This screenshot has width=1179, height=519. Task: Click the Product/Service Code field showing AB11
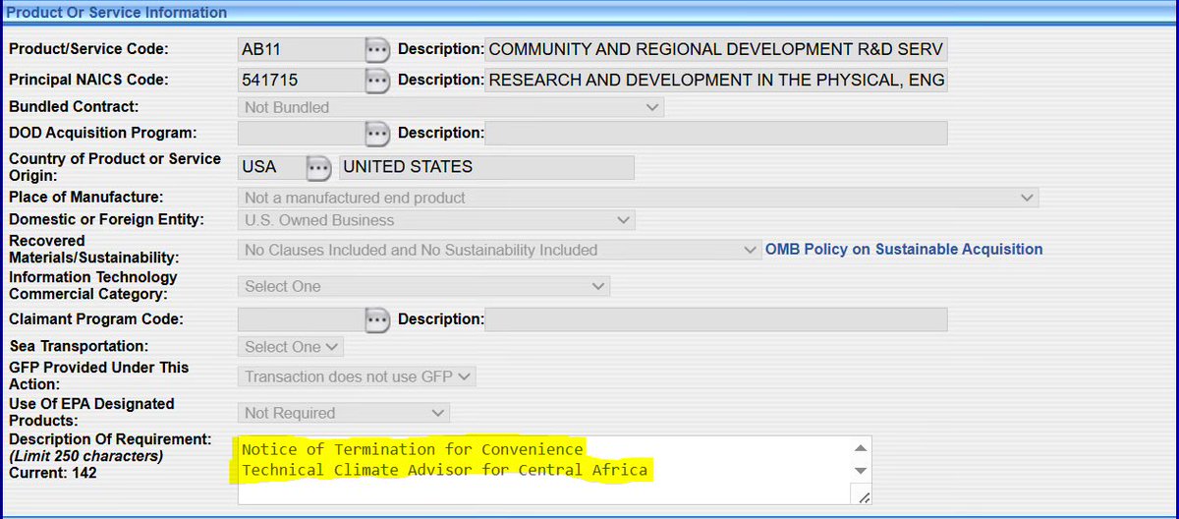point(299,49)
